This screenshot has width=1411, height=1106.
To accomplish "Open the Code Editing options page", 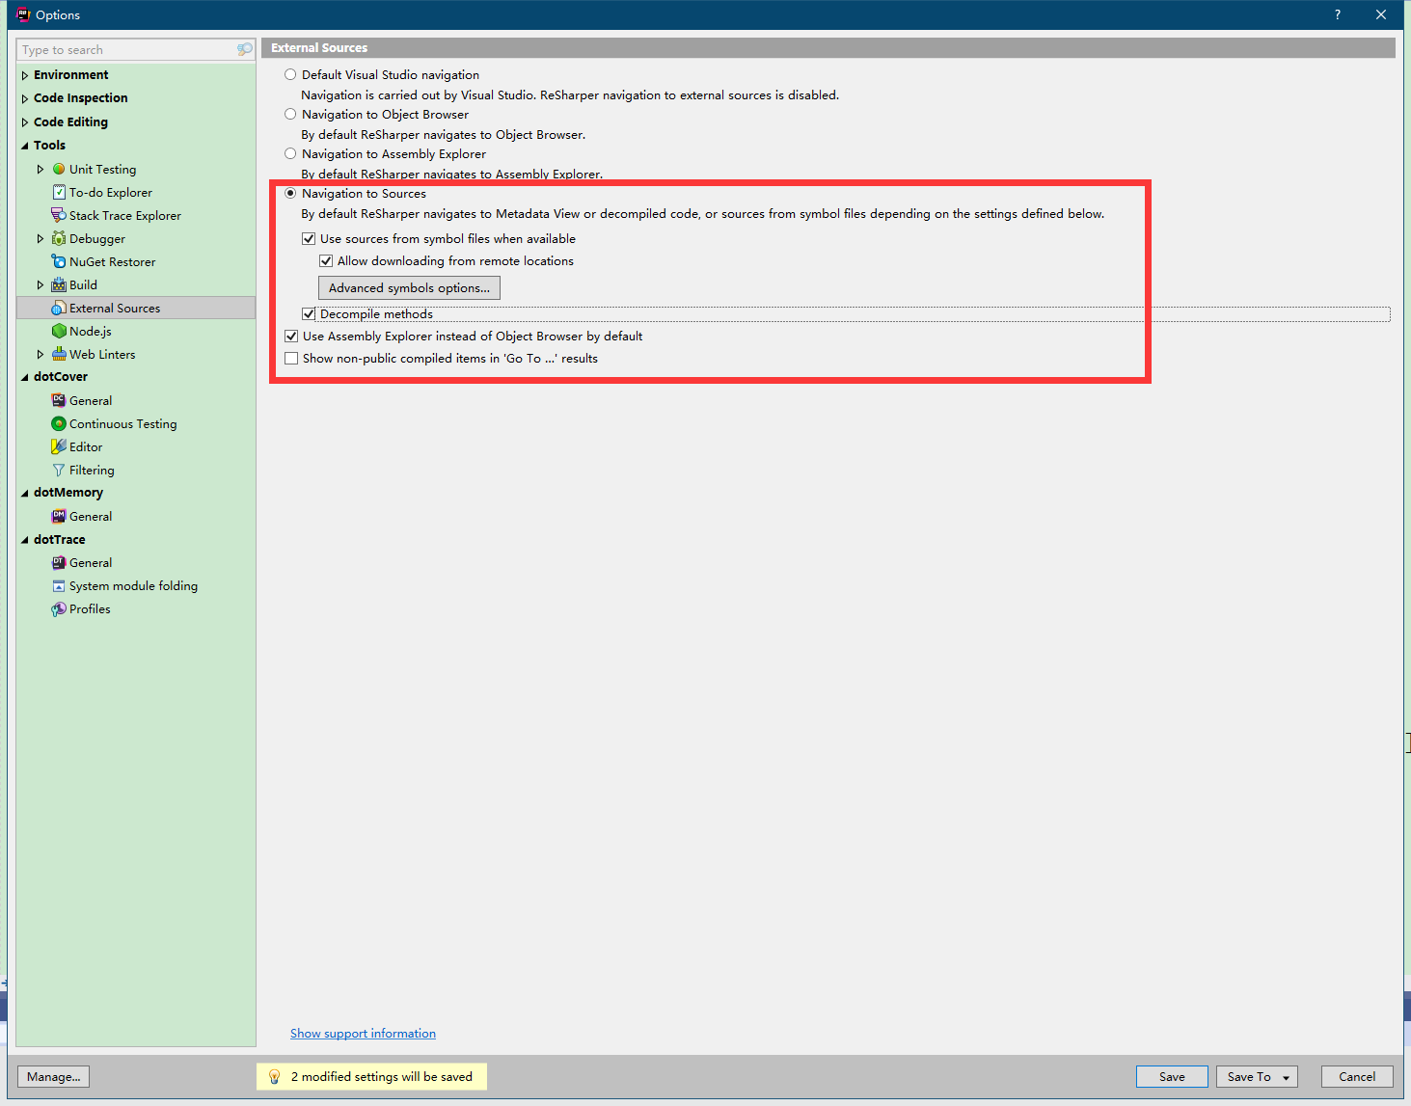I will [x=70, y=121].
